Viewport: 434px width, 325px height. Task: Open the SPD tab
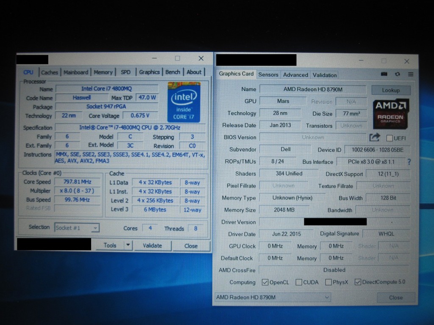coord(125,72)
